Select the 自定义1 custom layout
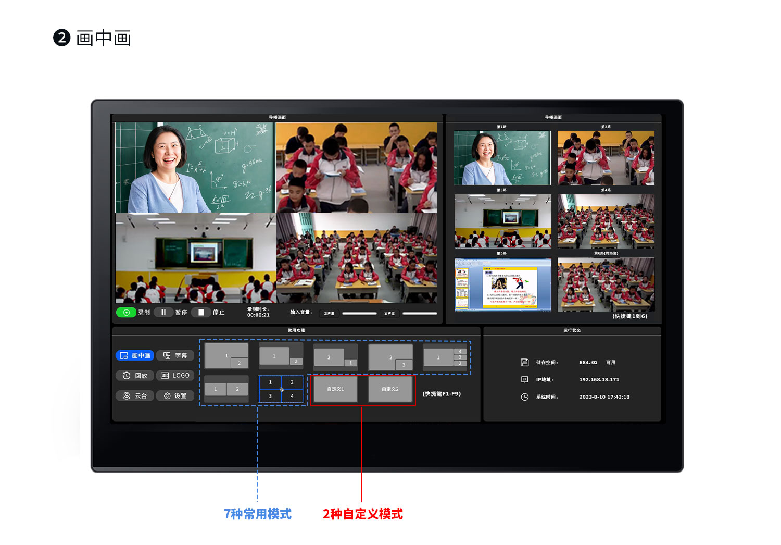Image resolution: width=781 pixels, height=545 pixels. click(336, 389)
